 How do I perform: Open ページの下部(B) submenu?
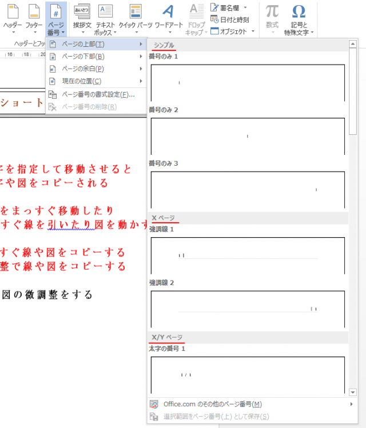[97, 57]
